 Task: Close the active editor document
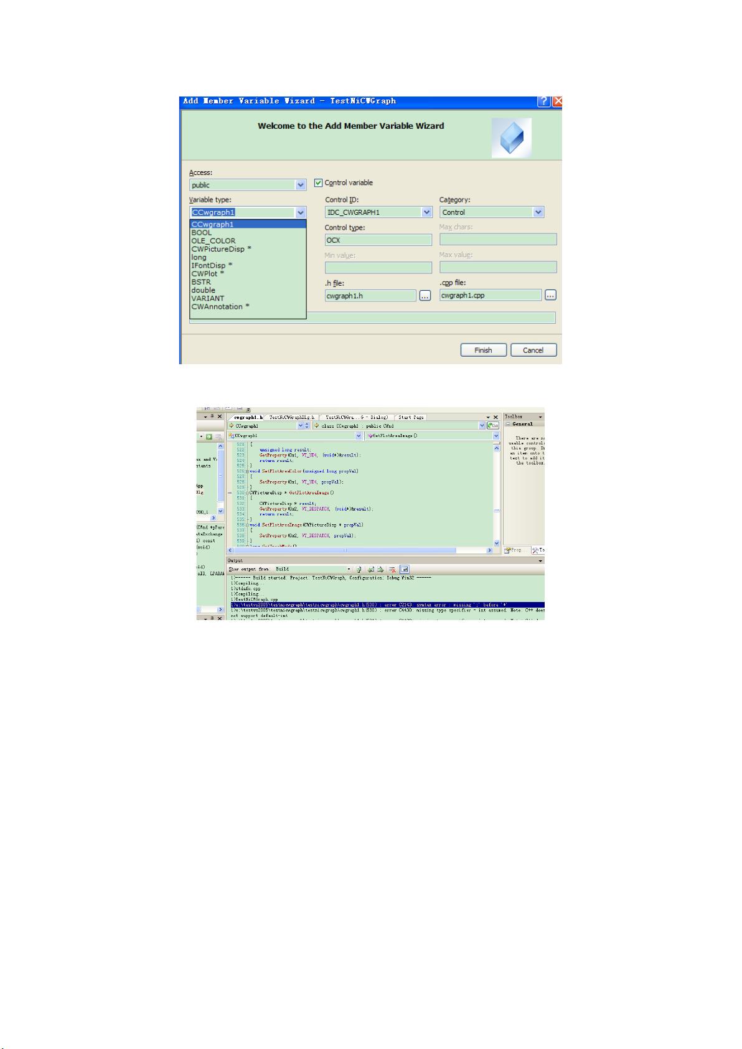tap(496, 417)
